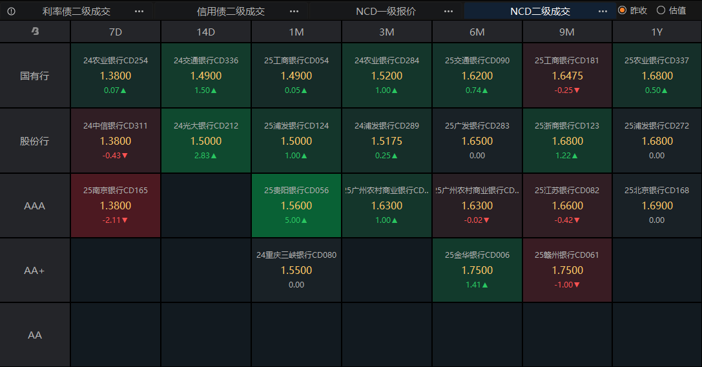Viewport: 702px width, 367px height.
Task: Select the 股份行 row header
Action: coord(35,141)
